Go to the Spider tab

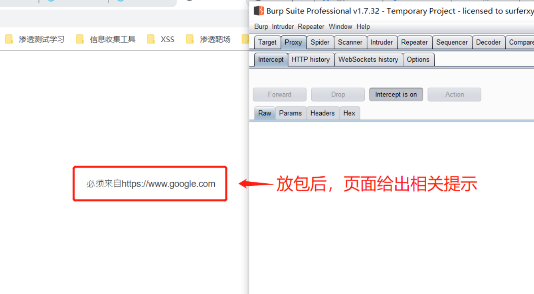coord(320,42)
